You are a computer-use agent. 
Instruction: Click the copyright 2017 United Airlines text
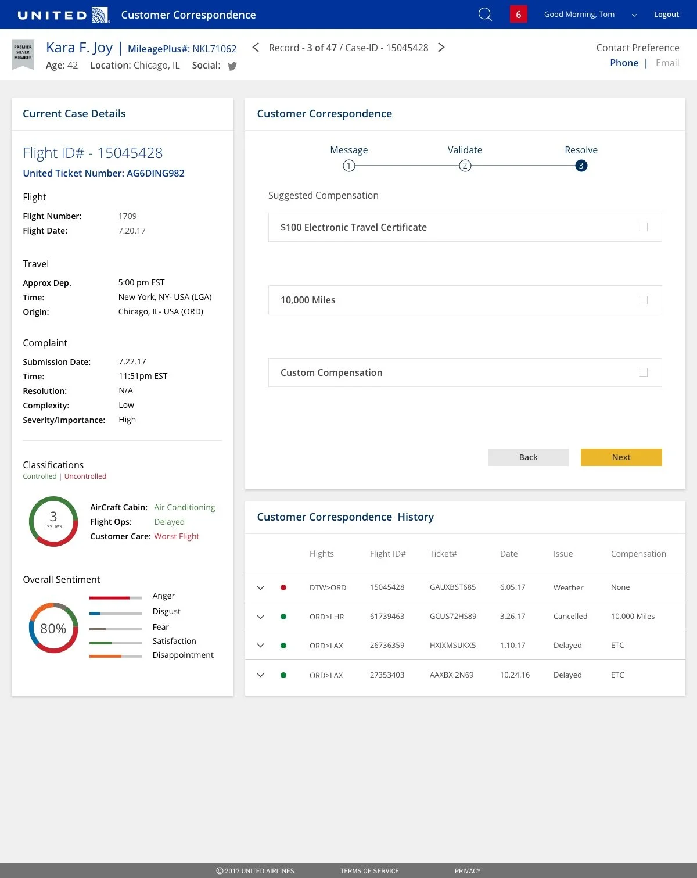[256, 871]
